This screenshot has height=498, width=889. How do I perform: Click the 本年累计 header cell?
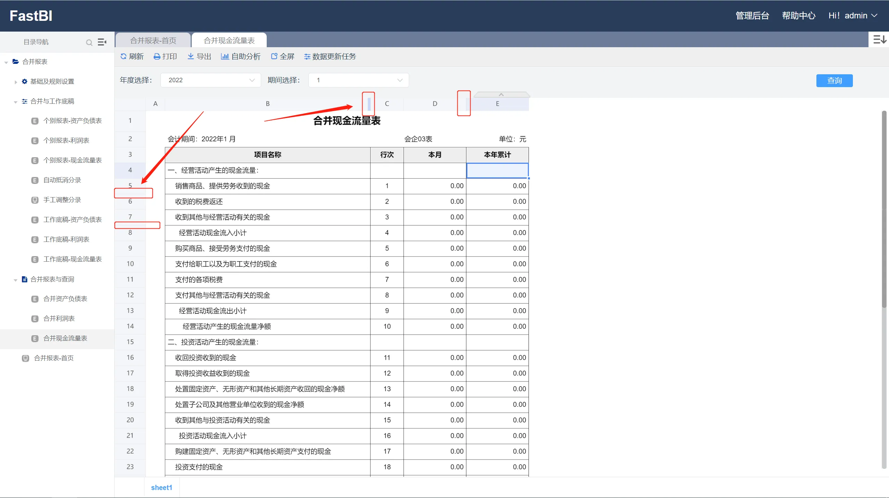(x=497, y=155)
